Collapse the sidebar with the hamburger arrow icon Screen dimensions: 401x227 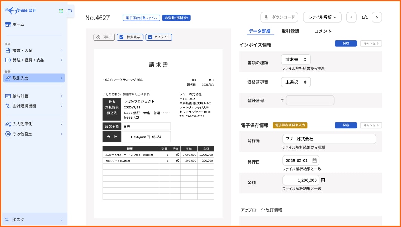point(70,11)
